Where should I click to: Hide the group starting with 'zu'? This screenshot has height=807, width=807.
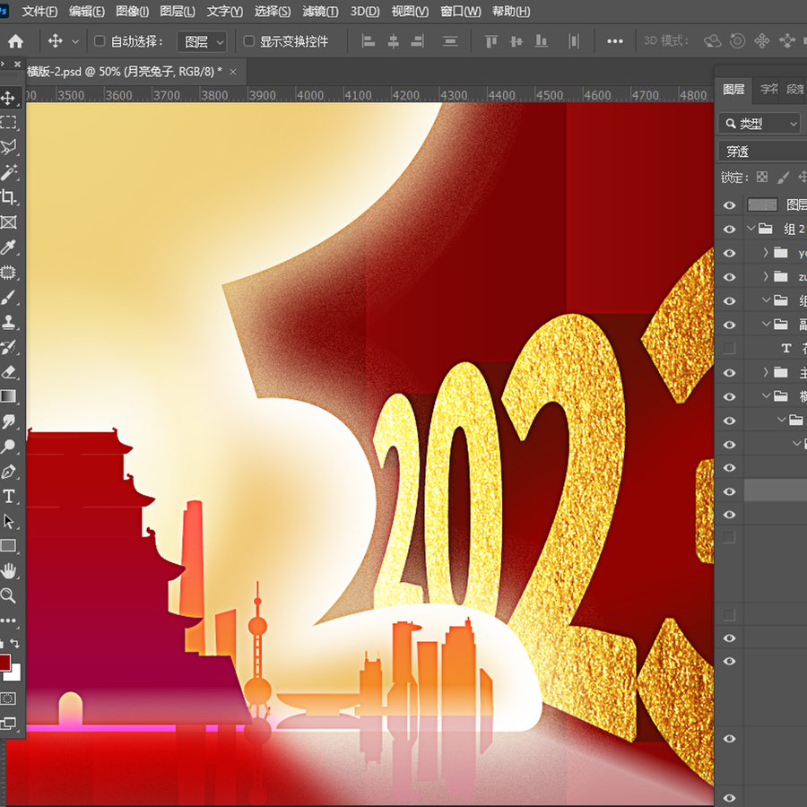[x=729, y=277]
